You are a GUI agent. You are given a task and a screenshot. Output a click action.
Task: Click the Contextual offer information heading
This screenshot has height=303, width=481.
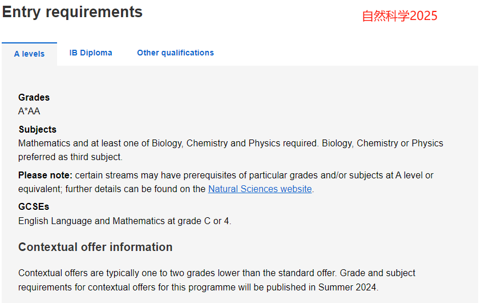(95, 247)
